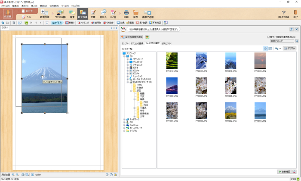This screenshot has height=181, width=301.
Task: Open the 新規作成 (new document) tool
Action: [x=44, y=13]
